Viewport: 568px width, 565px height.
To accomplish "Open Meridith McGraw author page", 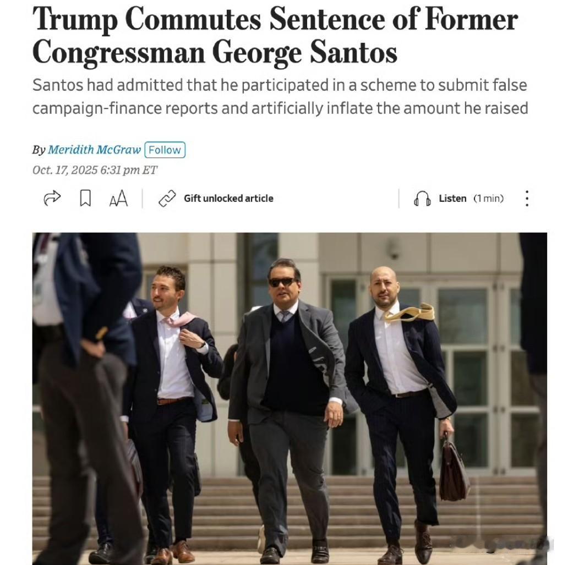I will pos(94,150).
